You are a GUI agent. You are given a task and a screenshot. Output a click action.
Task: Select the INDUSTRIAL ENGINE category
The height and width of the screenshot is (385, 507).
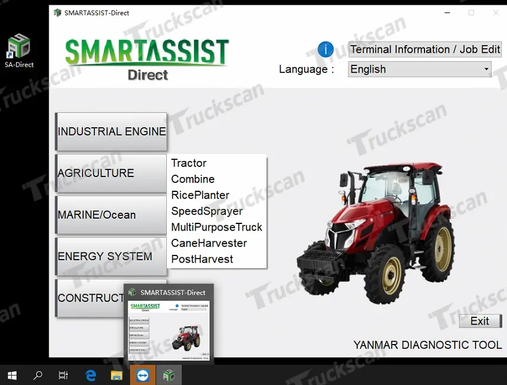click(x=110, y=131)
